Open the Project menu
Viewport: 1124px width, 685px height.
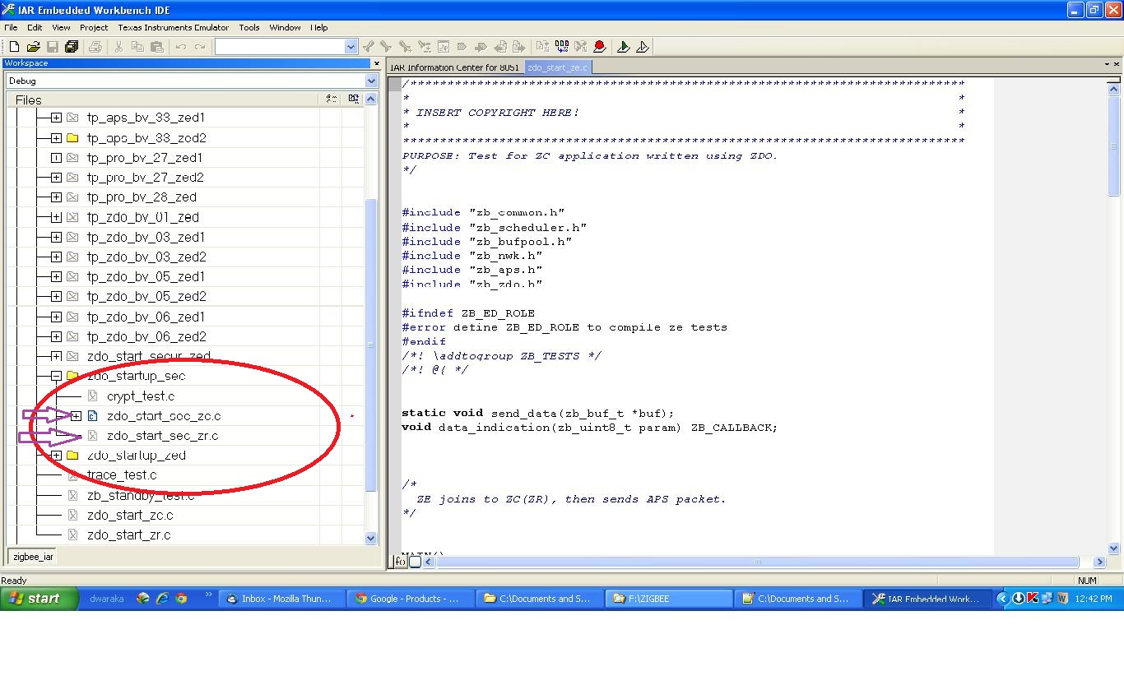94,27
